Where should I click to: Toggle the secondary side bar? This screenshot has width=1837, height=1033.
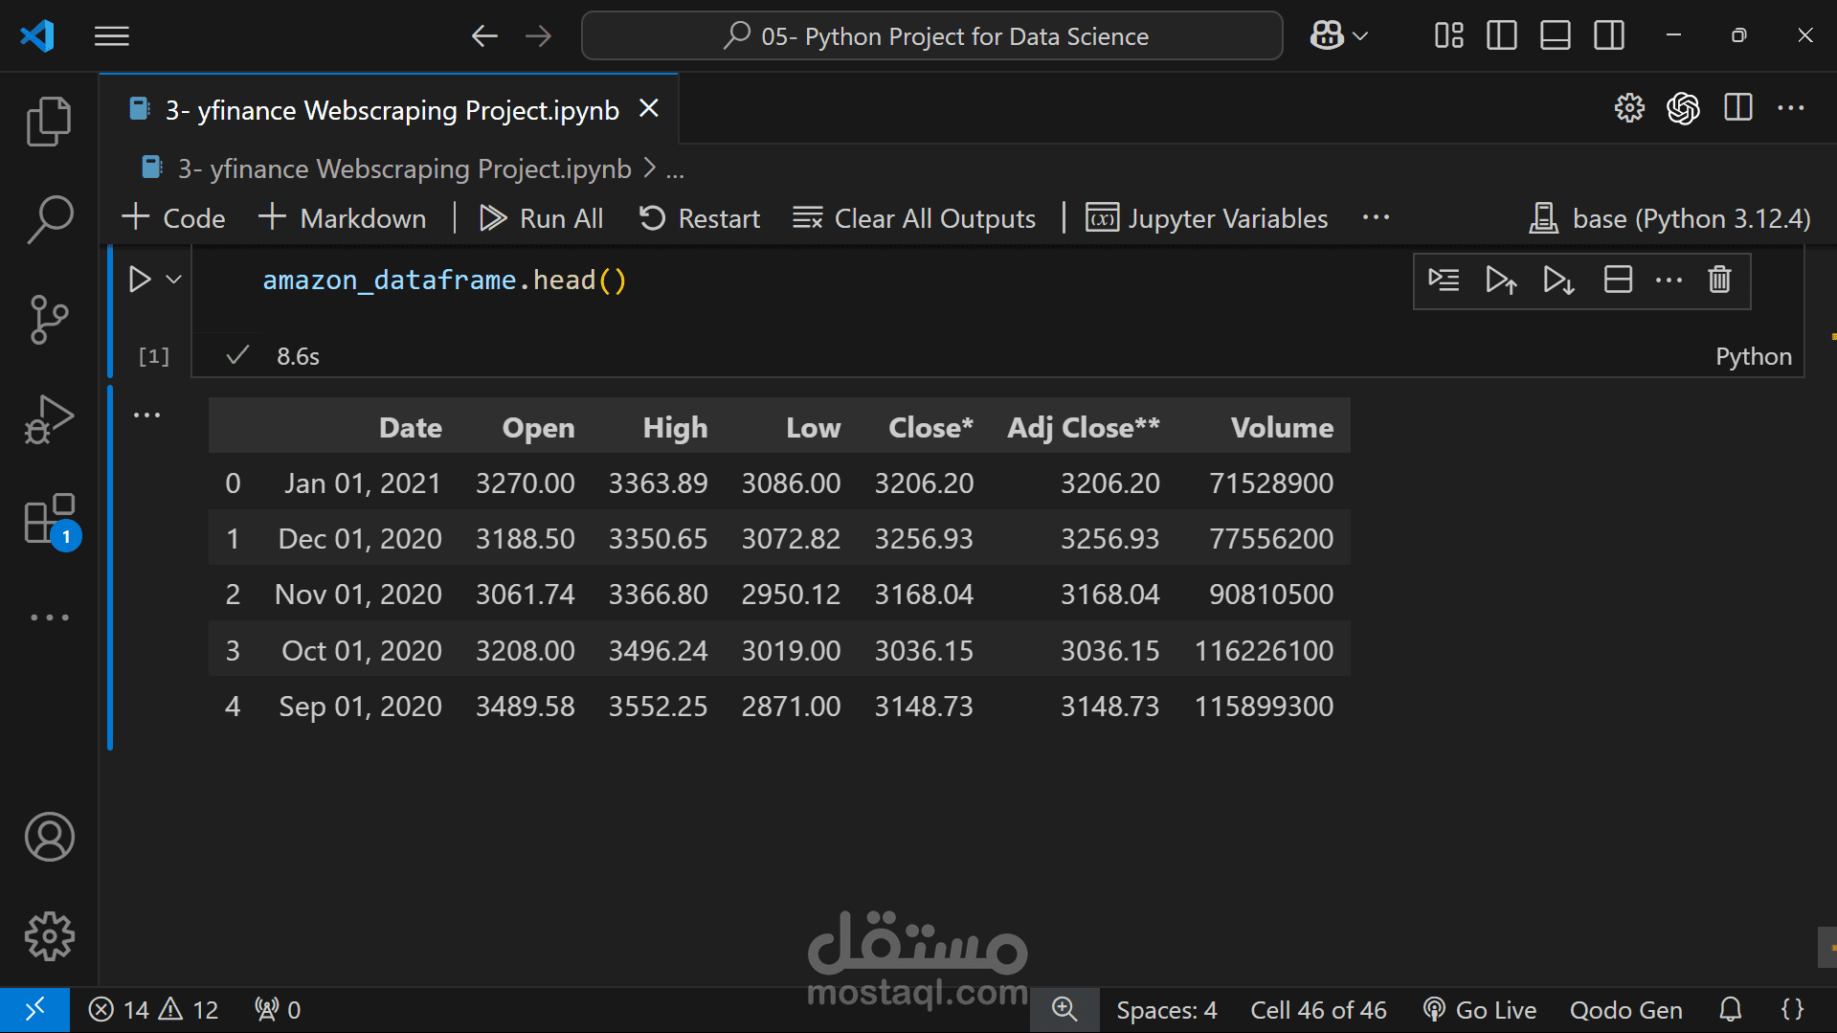1608,36
